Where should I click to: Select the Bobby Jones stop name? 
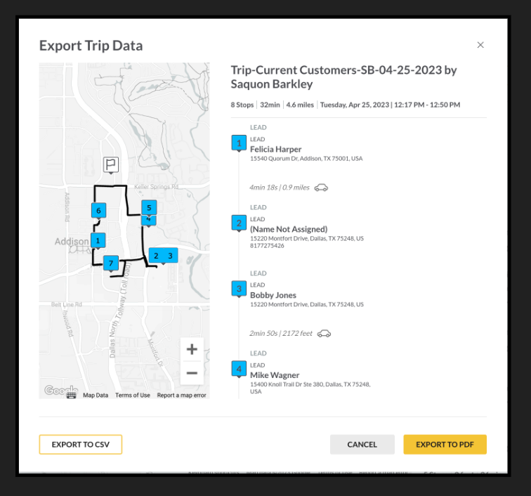click(x=273, y=295)
